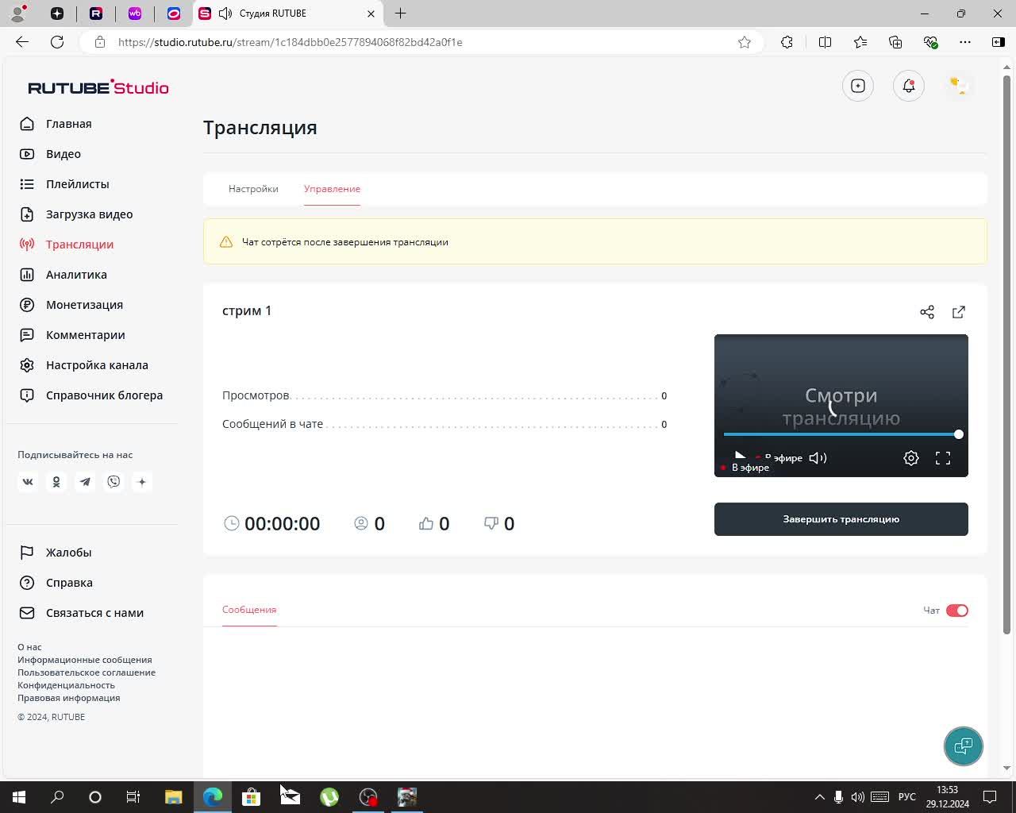
Task: Open Аналитика section
Action: click(63, 275)
